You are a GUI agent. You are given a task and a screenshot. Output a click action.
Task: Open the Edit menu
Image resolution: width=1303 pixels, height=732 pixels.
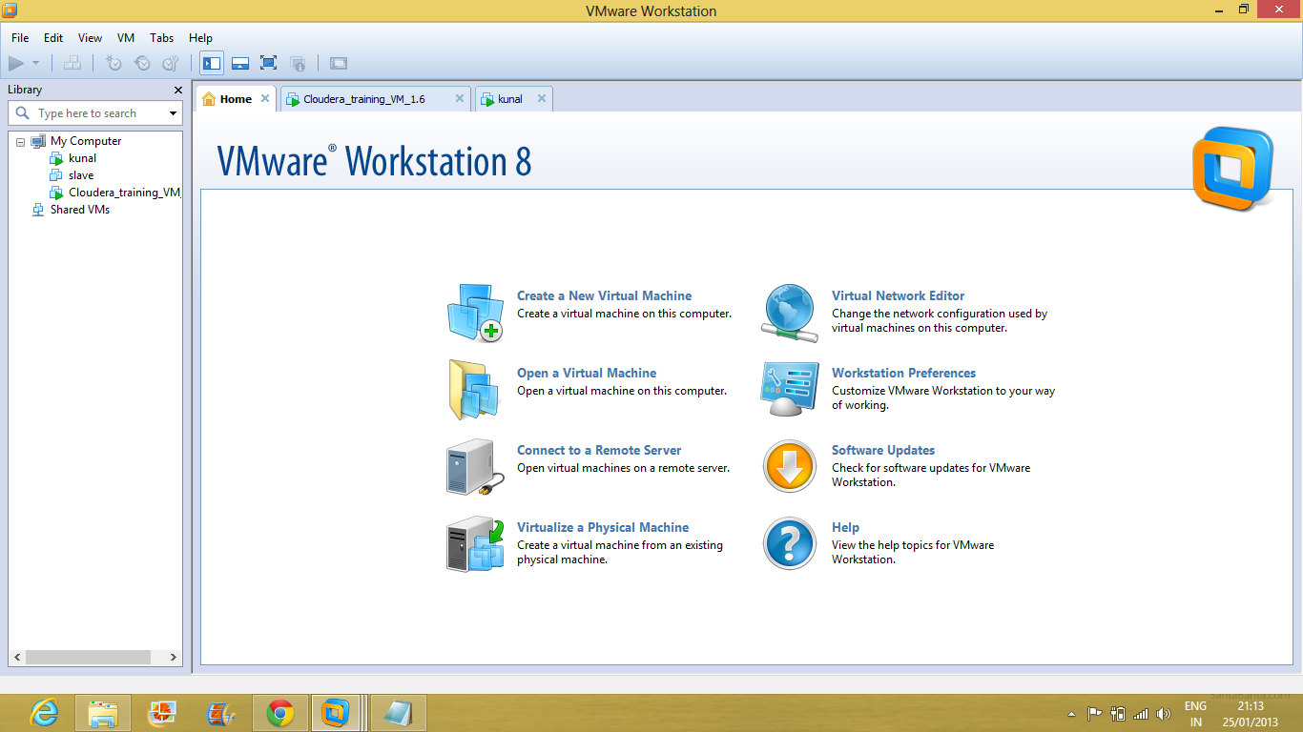coord(53,38)
